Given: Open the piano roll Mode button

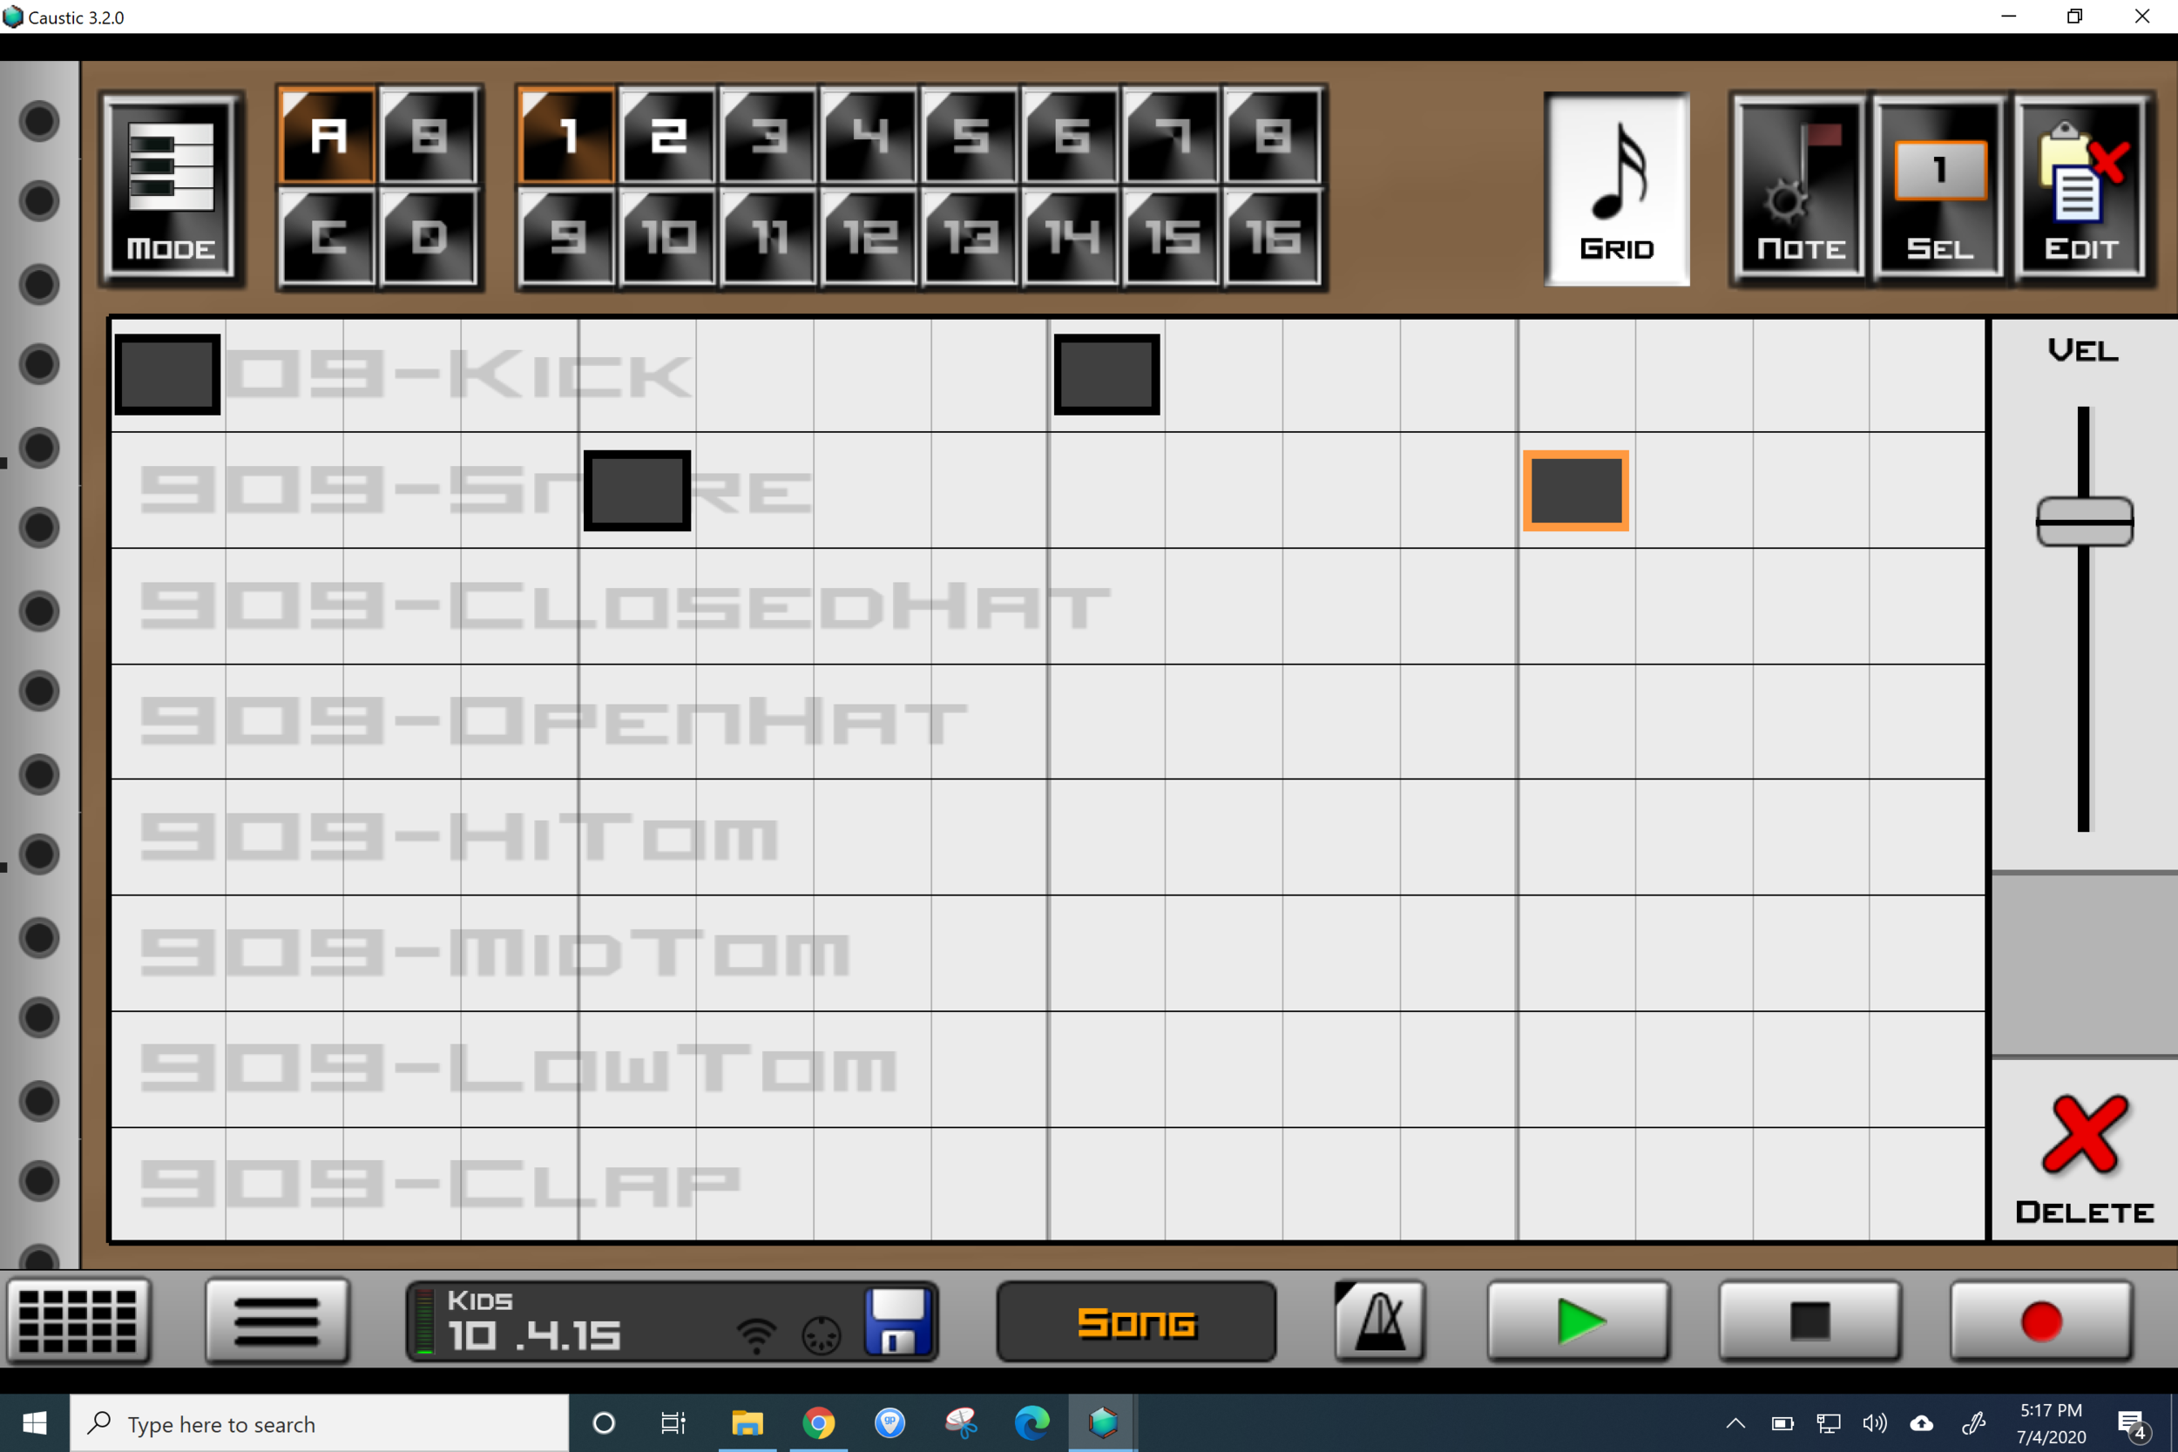Looking at the screenshot, I should click(172, 187).
